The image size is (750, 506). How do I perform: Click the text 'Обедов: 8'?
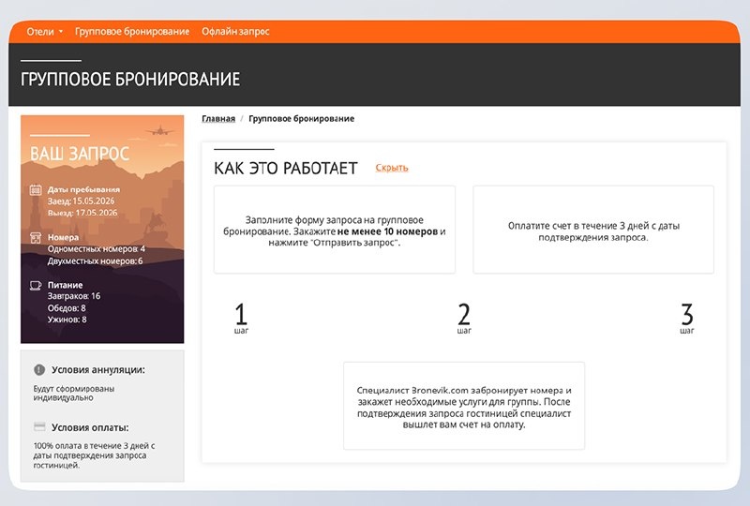67,308
